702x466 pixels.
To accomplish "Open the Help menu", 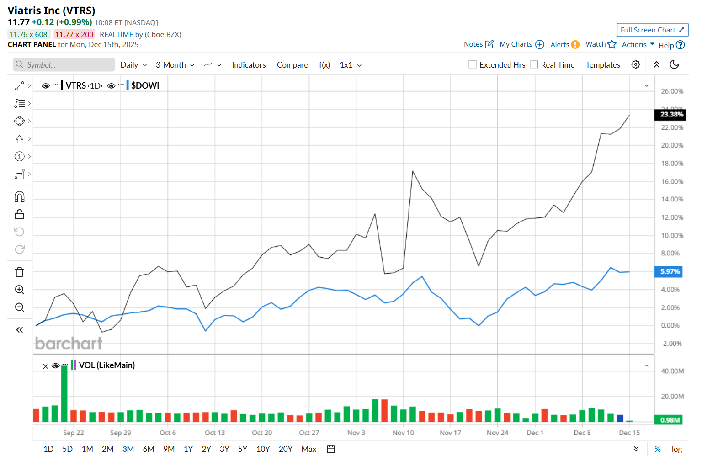I will (x=671, y=45).
